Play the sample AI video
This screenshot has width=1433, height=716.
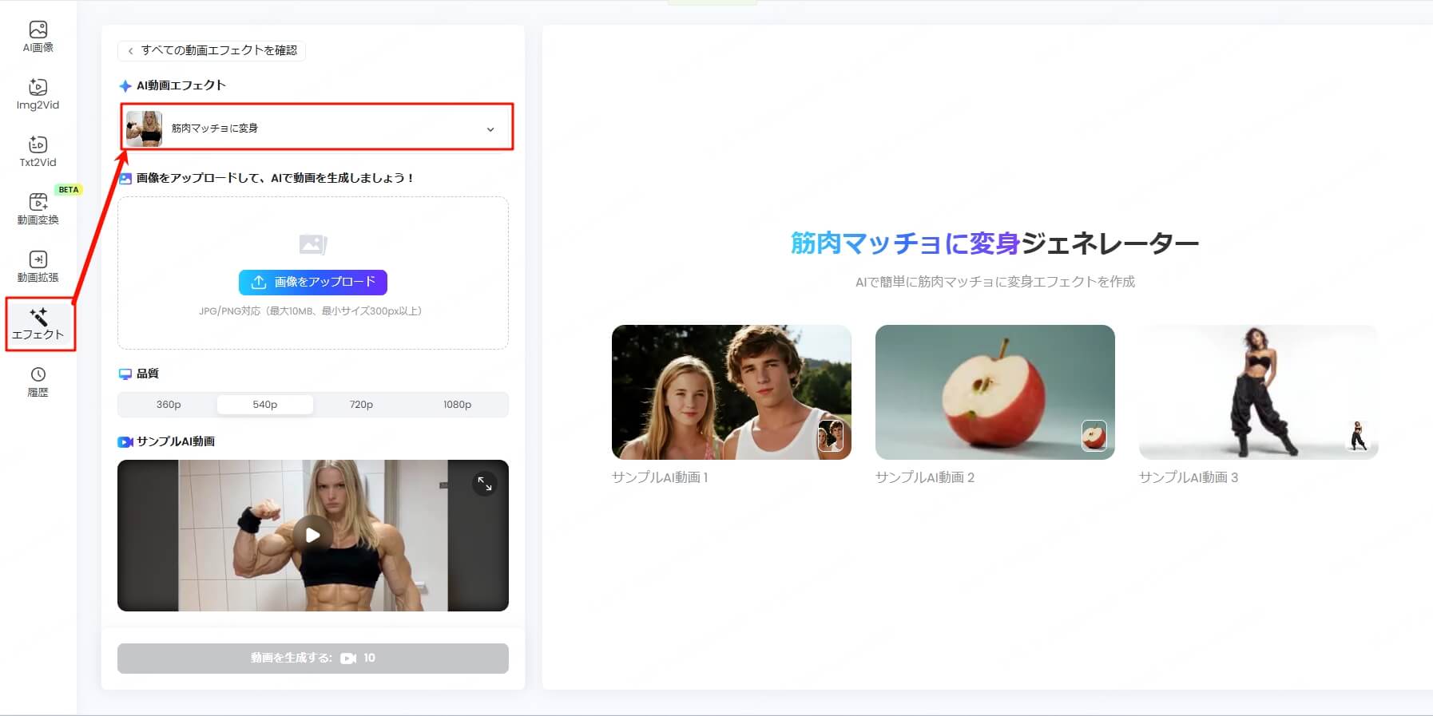[313, 535]
